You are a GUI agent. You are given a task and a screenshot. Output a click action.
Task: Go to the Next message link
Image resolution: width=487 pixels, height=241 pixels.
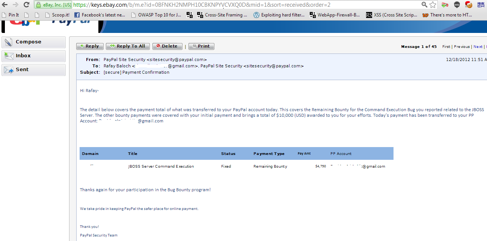click(478, 47)
